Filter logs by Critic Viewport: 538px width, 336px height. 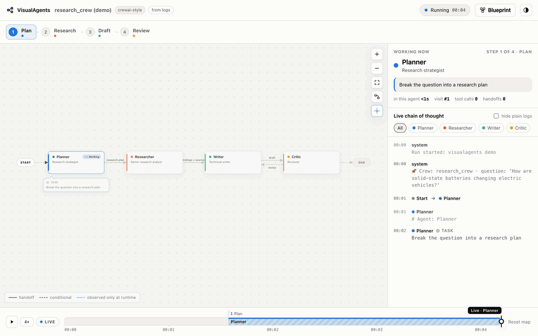coord(518,128)
